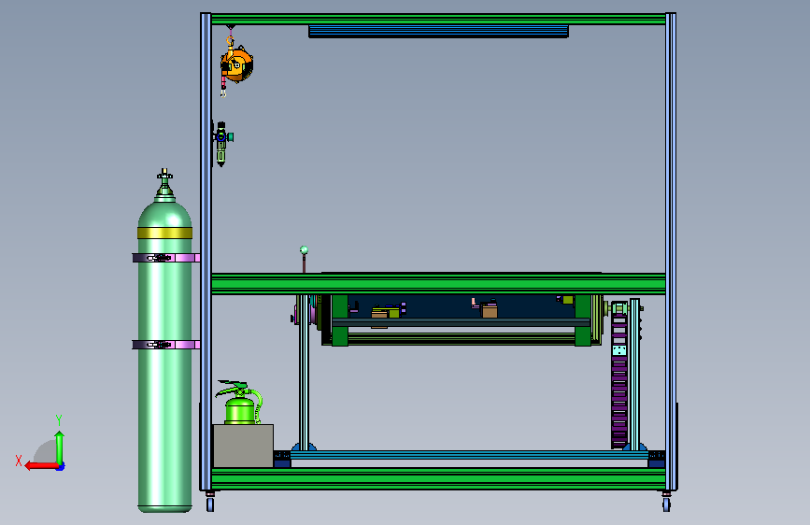Click the red "X" axis label
This screenshot has width=810, height=525.
tap(19, 461)
